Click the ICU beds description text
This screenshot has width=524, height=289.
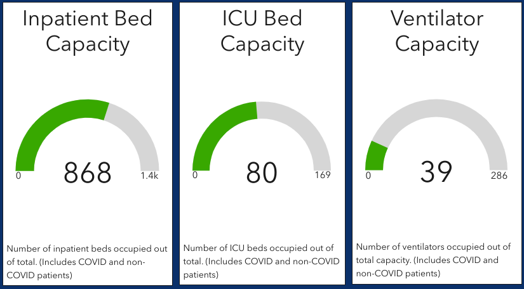[x=260, y=261]
